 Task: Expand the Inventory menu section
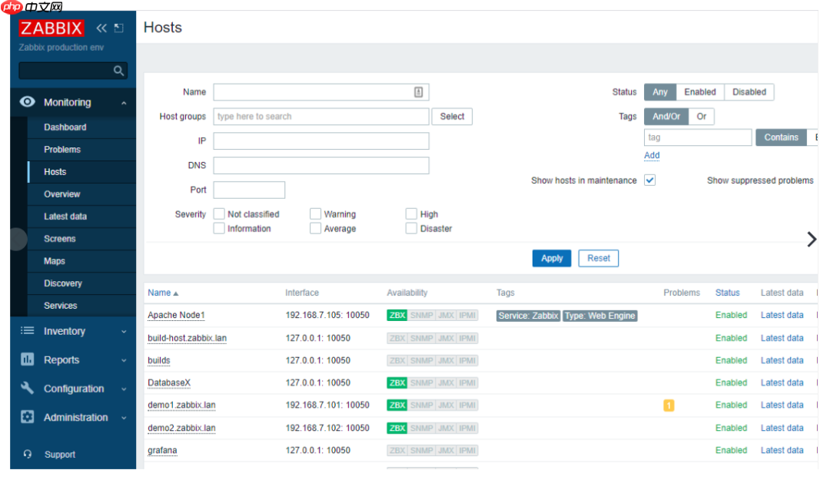pyautogui.click(x=124, y=332)
